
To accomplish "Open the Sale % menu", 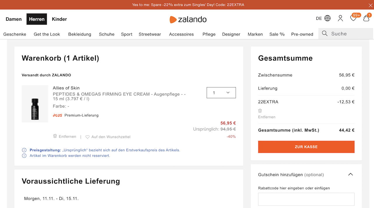I will tap(277, 34).
